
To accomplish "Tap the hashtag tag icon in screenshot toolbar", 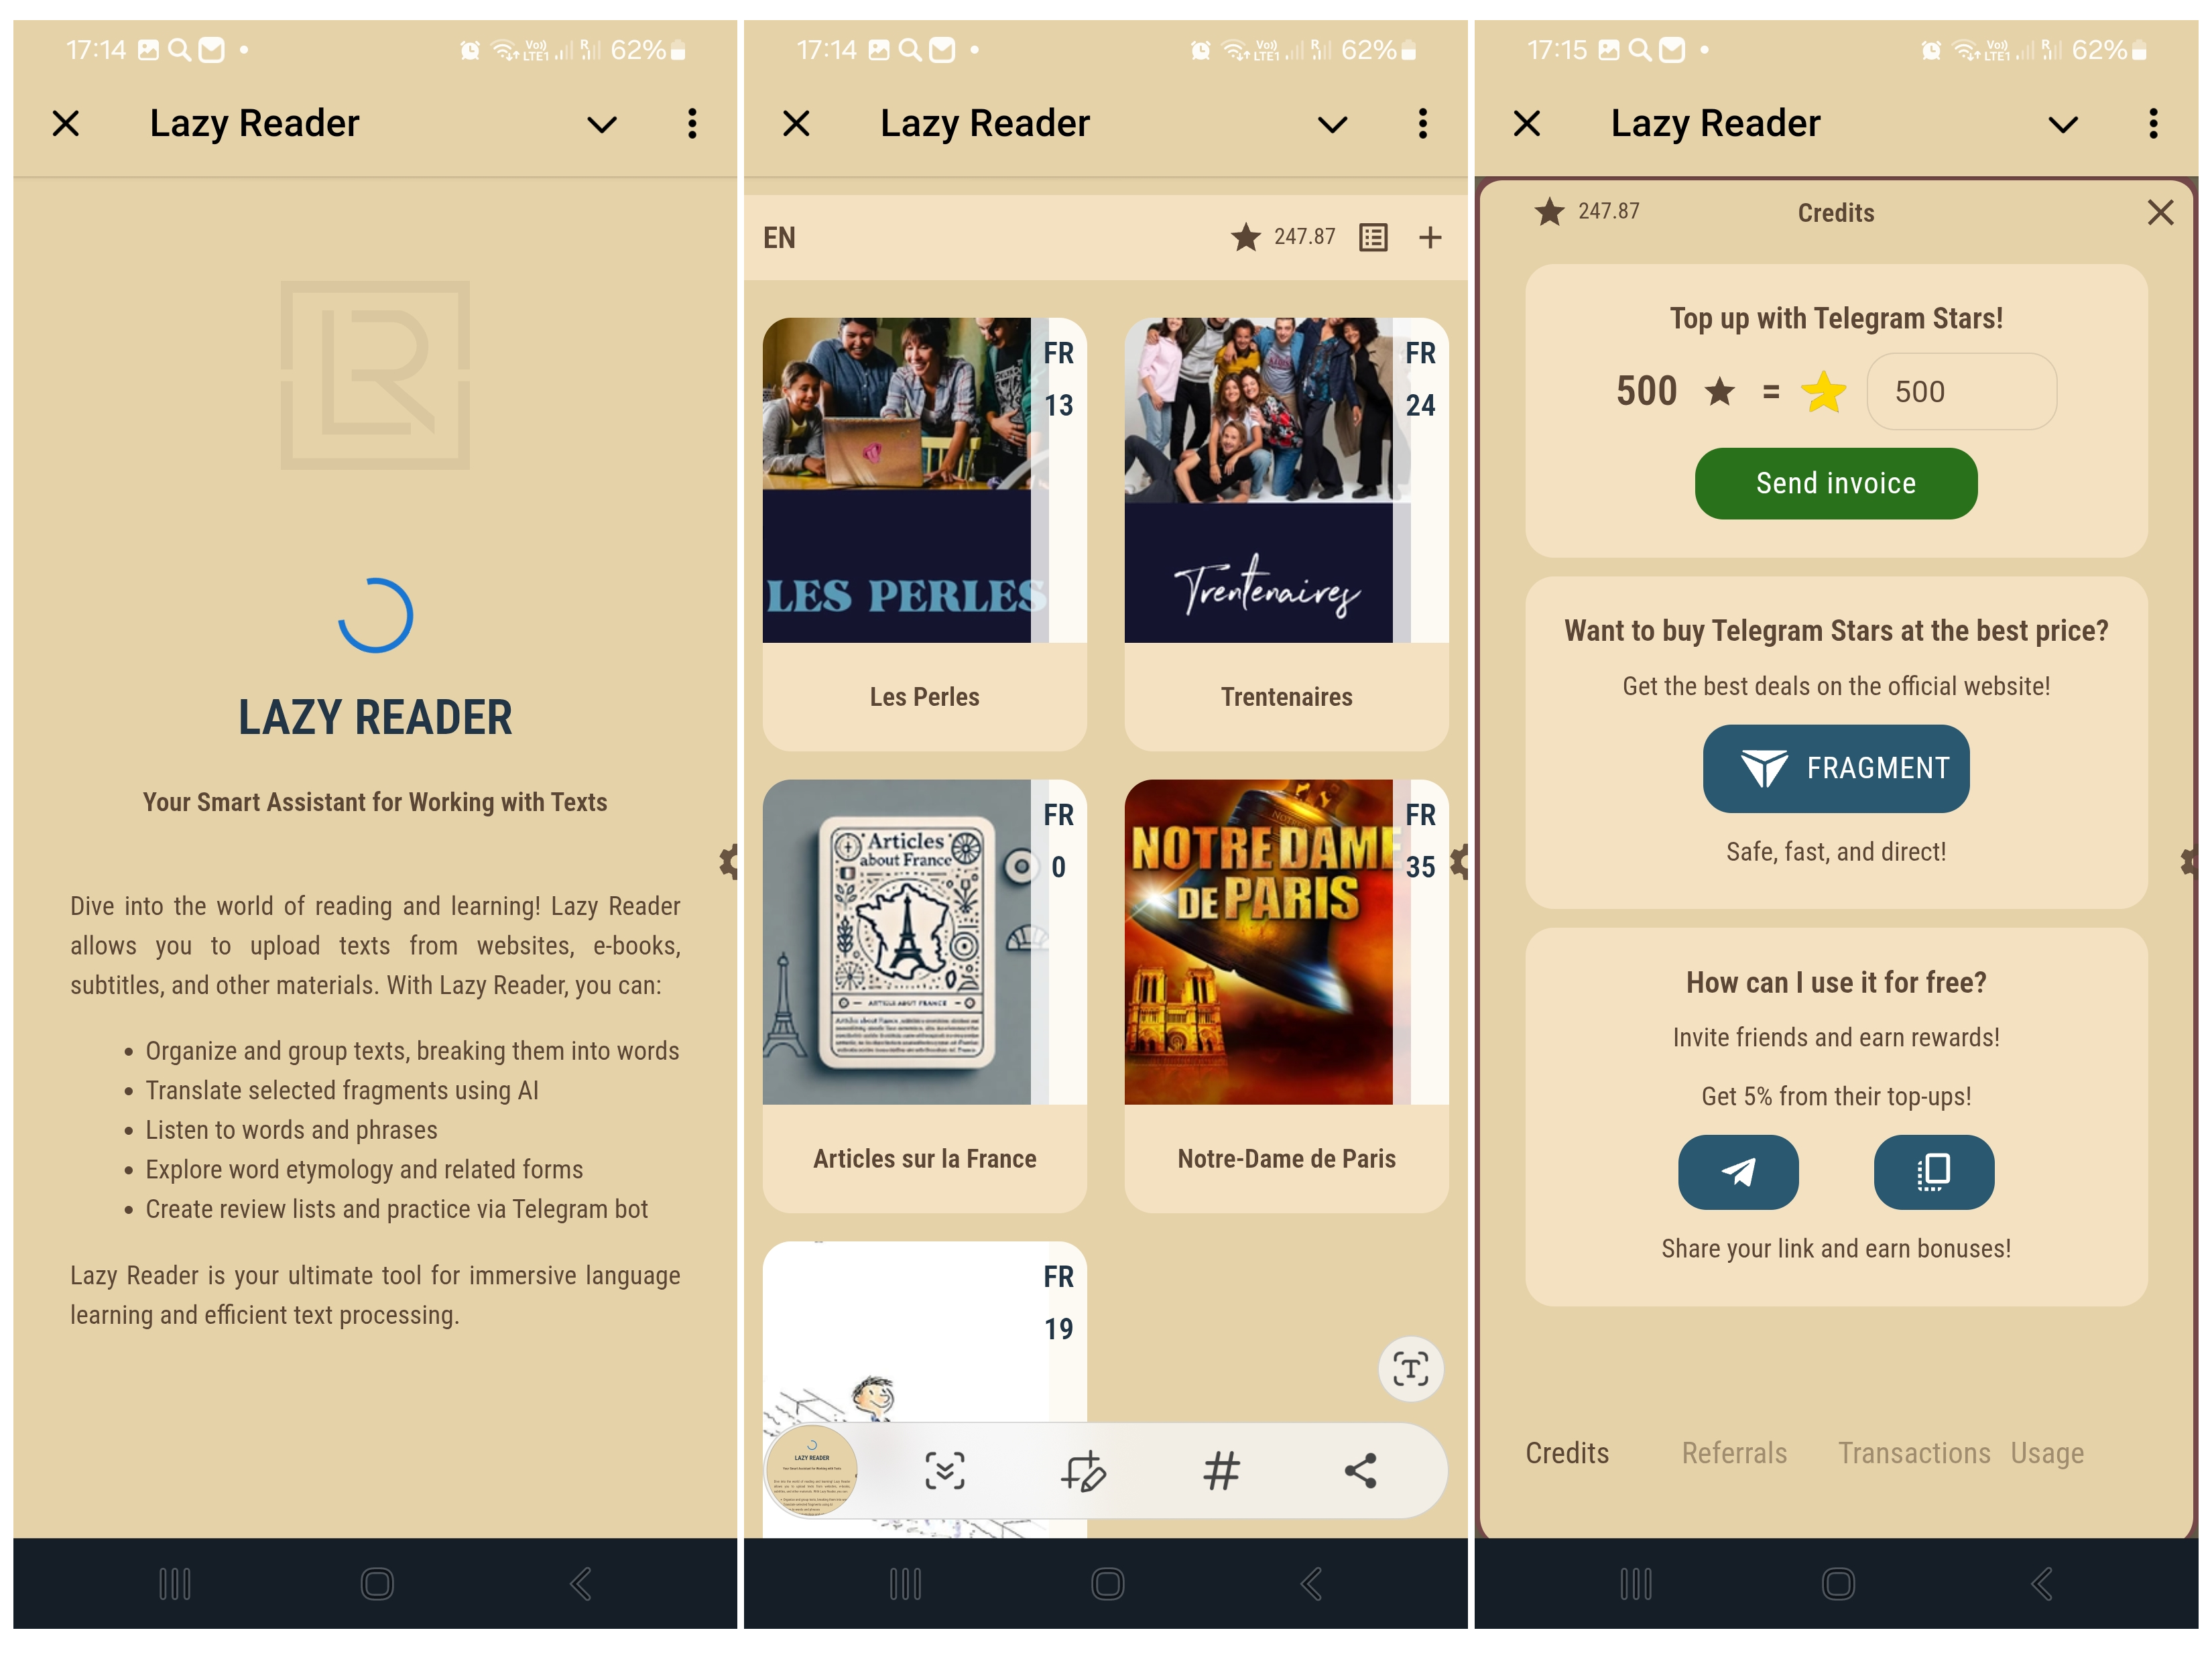I will (x=1221, y=1471).
